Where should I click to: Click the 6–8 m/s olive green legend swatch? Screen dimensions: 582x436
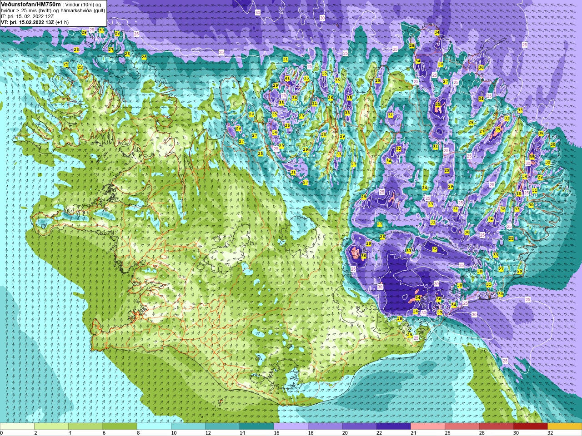(x=120, y=426)
